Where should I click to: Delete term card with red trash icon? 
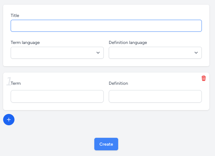click(x=204, y=78)
